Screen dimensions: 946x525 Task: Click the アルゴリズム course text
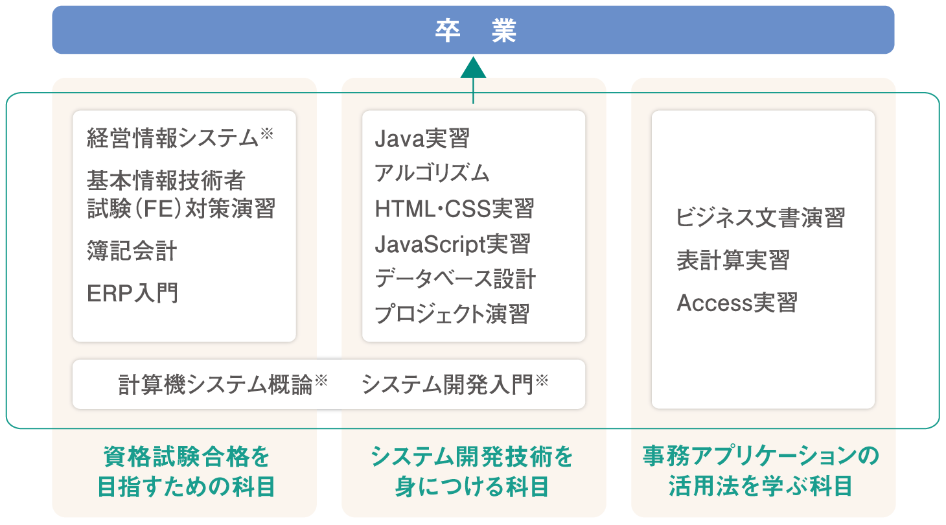tap(432, 173)
